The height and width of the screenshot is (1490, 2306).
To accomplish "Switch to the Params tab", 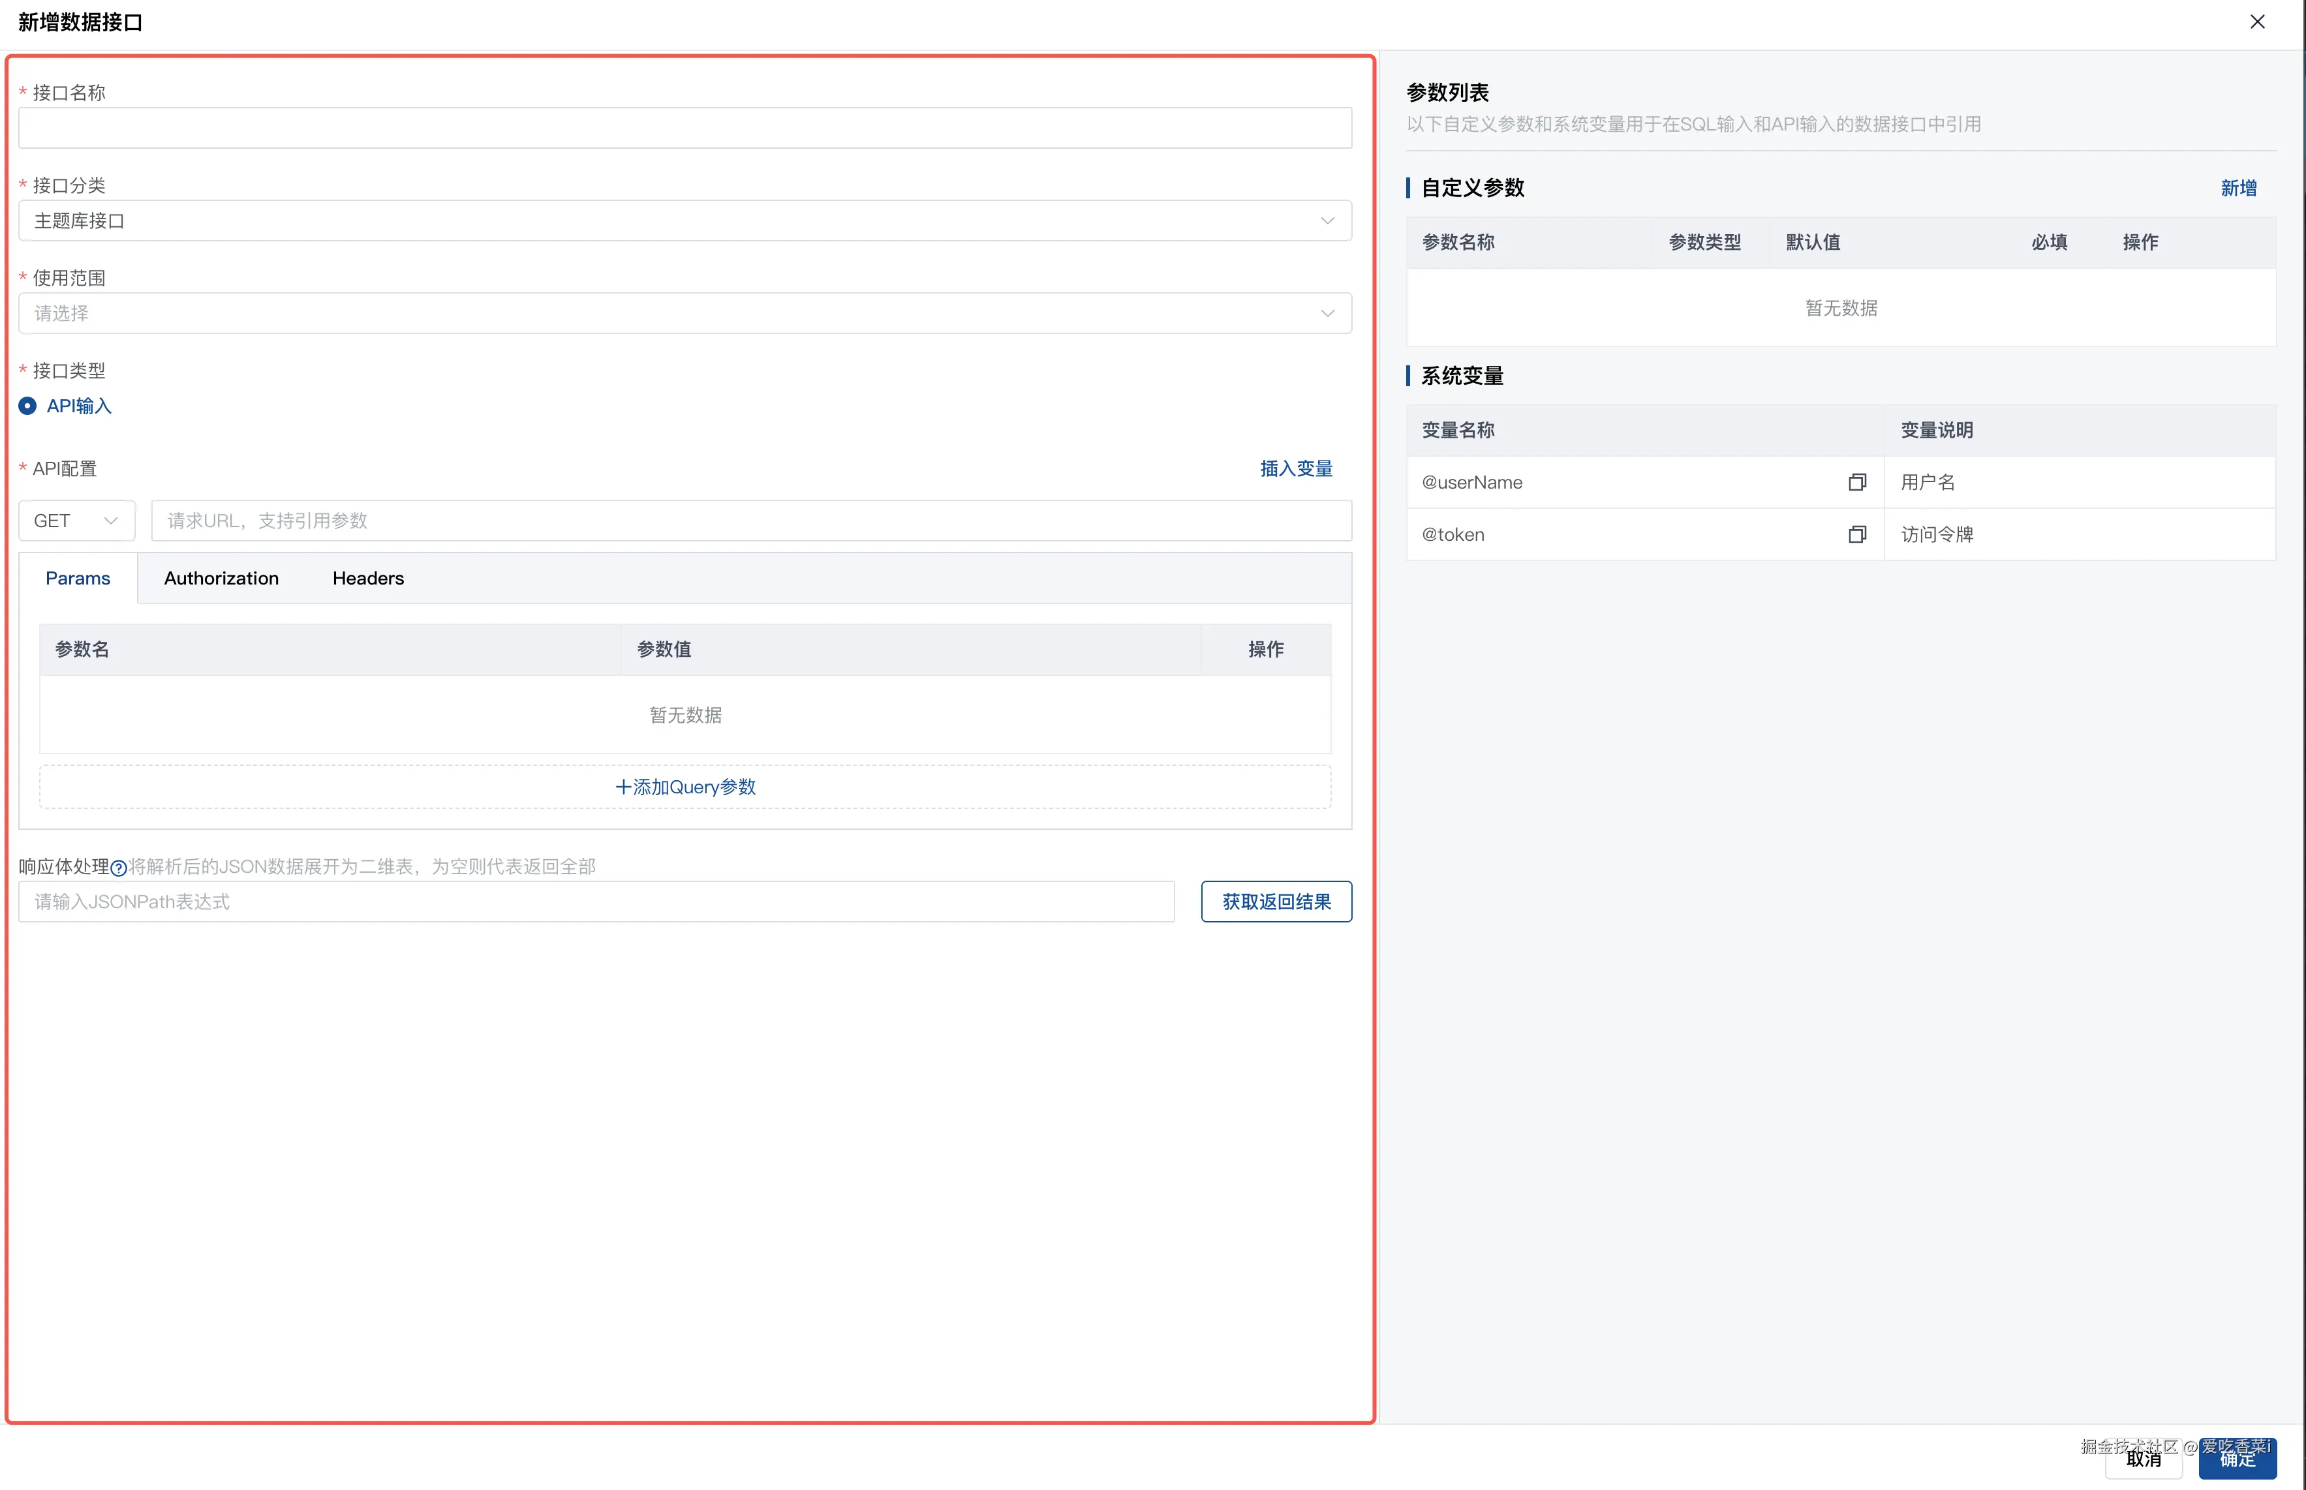I will coord(78,577).
